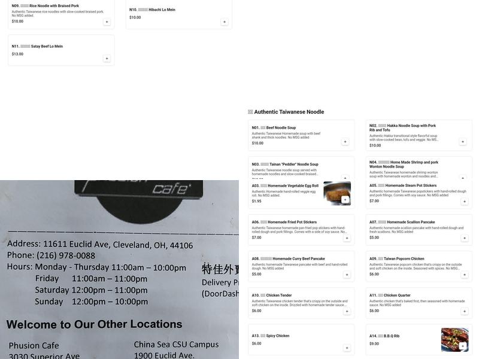Image resolution: width=479 pixels, height=359 pixels.
Task: Add A13 Spicy Chicken to cart
Action: (345, 346)
